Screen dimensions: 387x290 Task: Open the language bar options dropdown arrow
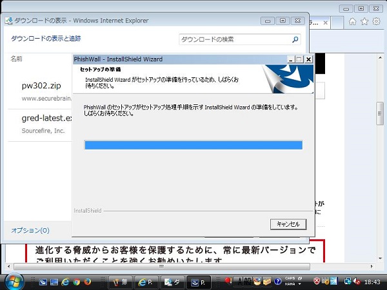coord(300,284)
